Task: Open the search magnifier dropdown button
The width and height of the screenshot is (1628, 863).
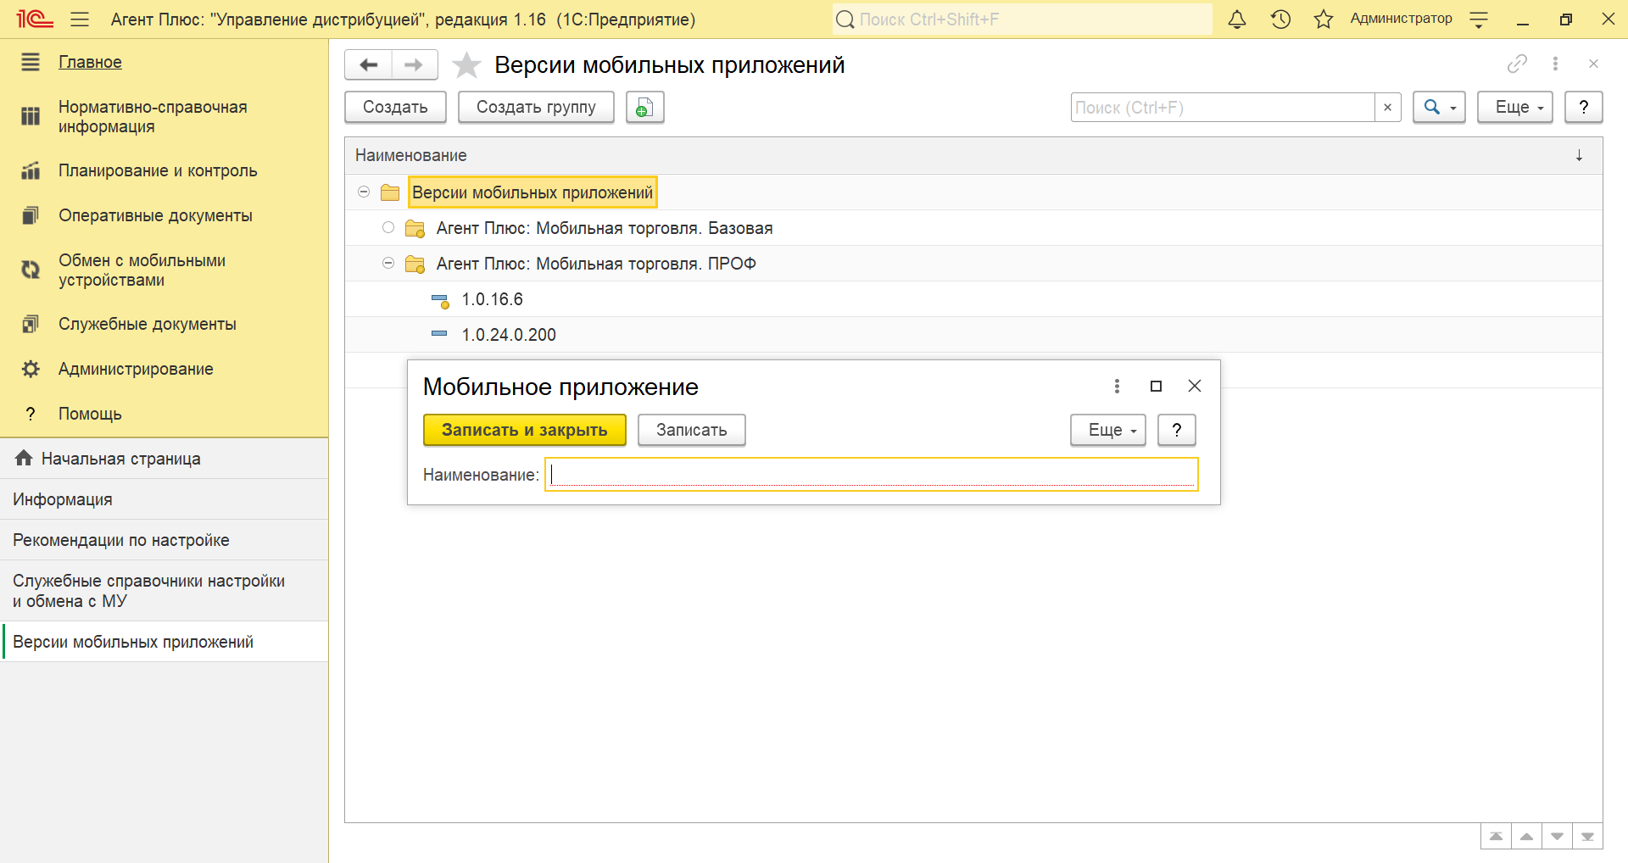Action: coord(1439,108)
